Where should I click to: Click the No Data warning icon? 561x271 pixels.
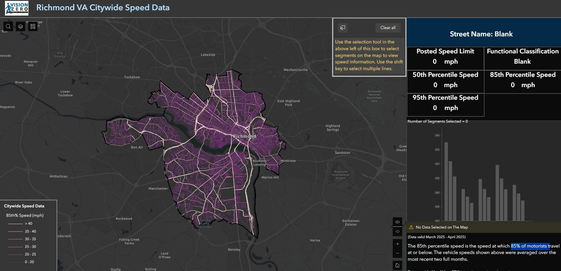click(411, 227)
